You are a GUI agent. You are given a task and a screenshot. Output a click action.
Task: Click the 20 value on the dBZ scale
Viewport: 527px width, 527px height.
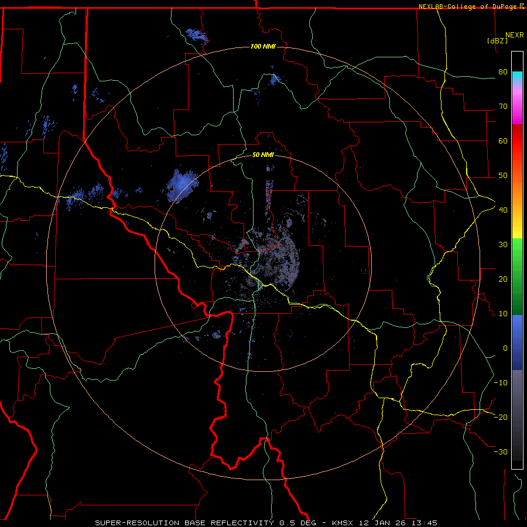tap(503, 279)
